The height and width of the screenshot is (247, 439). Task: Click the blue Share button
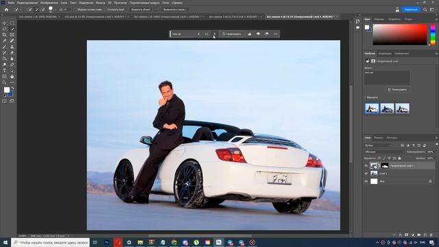(411, 10)
